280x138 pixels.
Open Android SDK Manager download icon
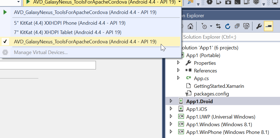(228, 2)
